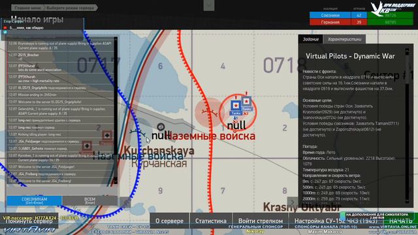The height and width of the screenshot is (235, 418).
Task: Click the red ground troops marker circle
Action: [x=209, y=112]
